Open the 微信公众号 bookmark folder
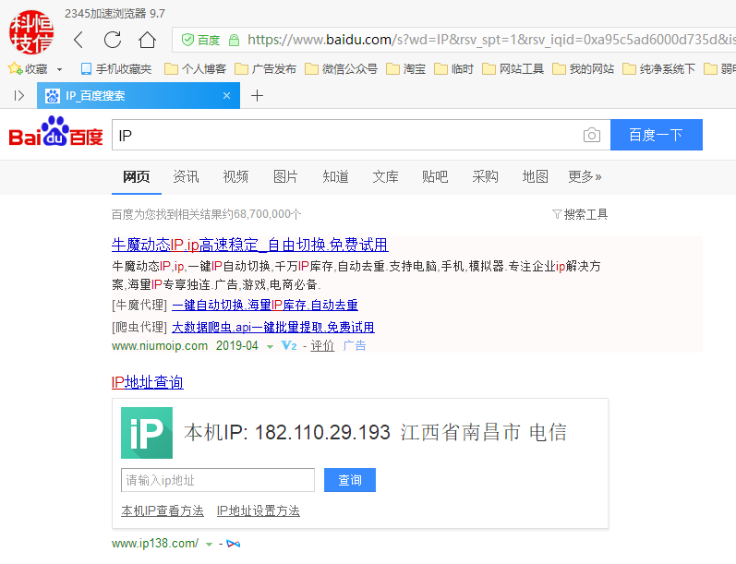The image size is (736, 564). [x=342, y=69]
